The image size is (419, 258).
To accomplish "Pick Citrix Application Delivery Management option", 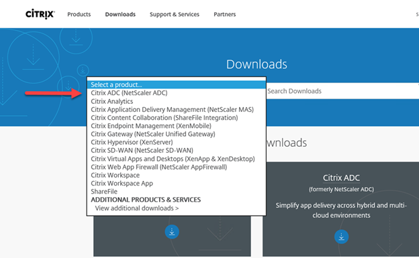I will pos(177,109).
